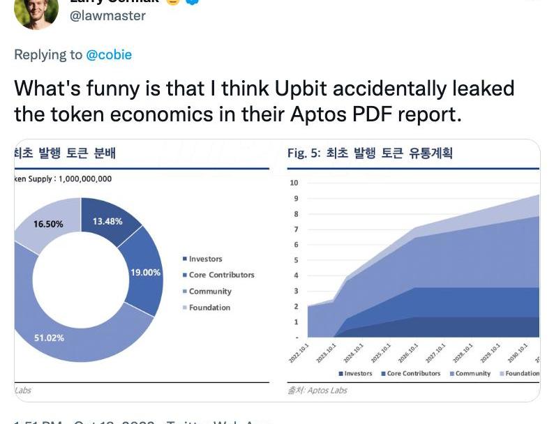Image resolution: width=554 pixels, height=424 pixels.
Task: Open the Fig. 5 area chart image
Action: [414, 271]
